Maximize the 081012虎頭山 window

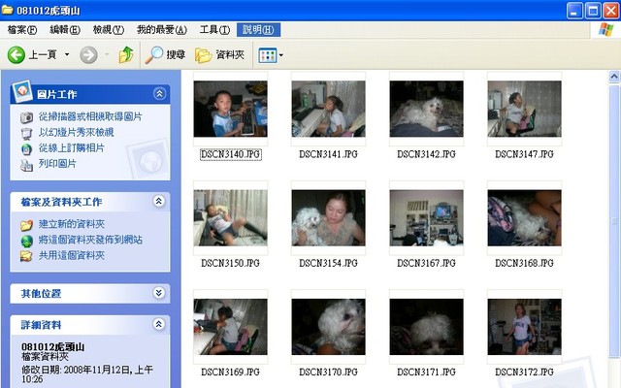coord(593,11)
